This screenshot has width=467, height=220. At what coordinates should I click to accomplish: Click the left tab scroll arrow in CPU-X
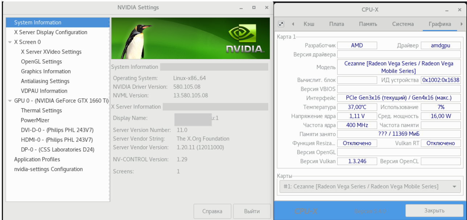pyautogui.click(x=292, y=24)
